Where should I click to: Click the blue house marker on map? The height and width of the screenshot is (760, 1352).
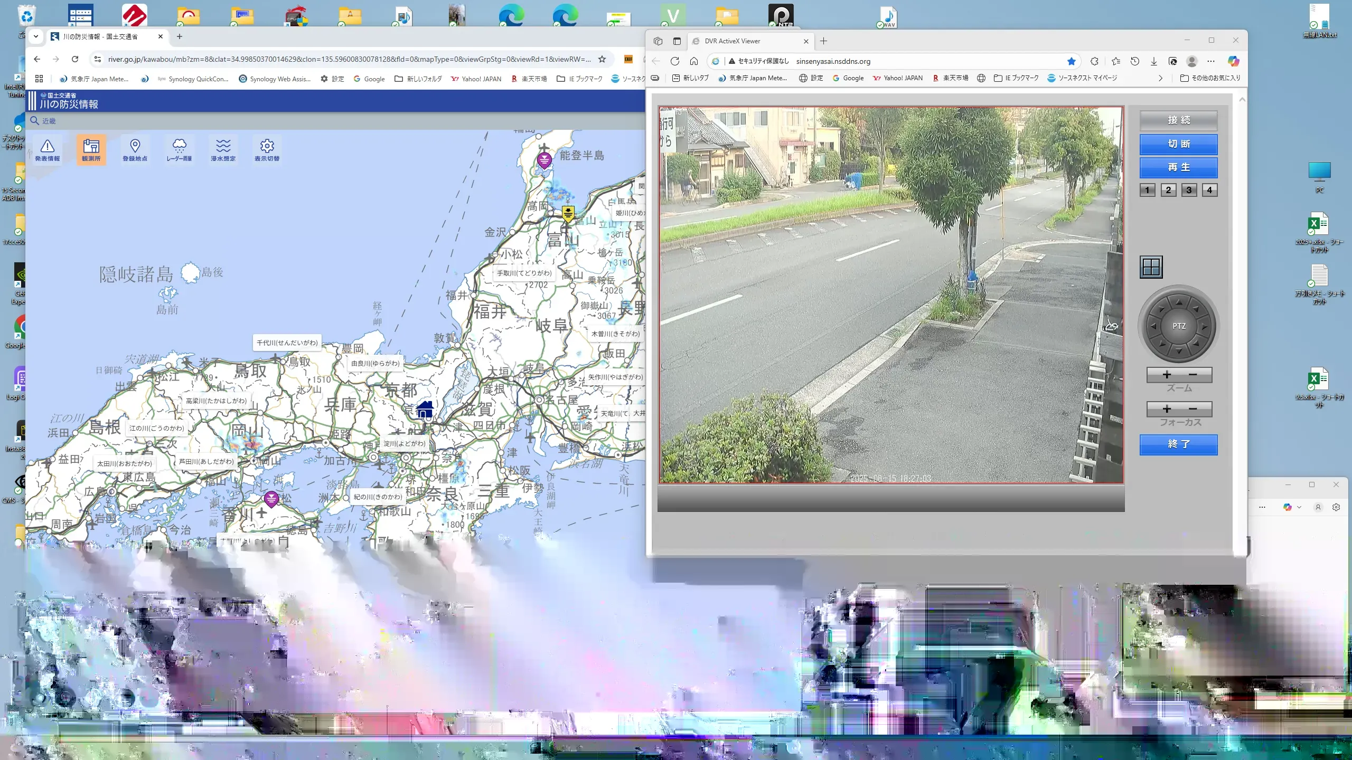pos(425,409)
